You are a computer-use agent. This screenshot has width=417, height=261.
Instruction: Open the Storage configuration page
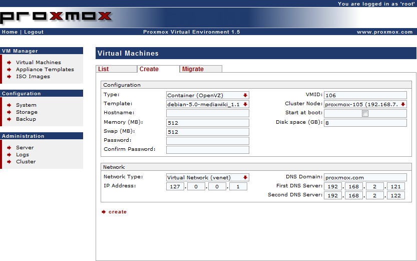coord(27,112)
